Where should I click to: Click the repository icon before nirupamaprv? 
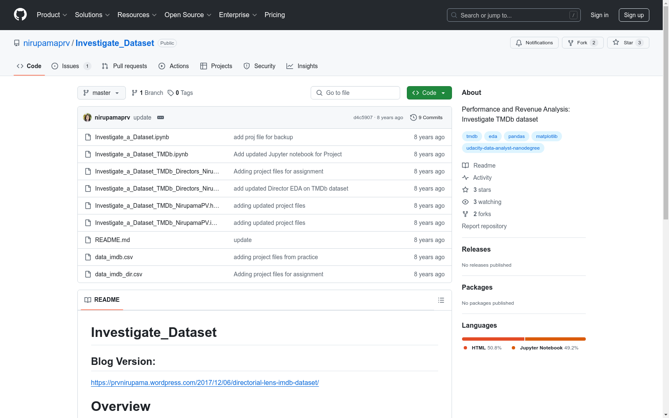17,43
